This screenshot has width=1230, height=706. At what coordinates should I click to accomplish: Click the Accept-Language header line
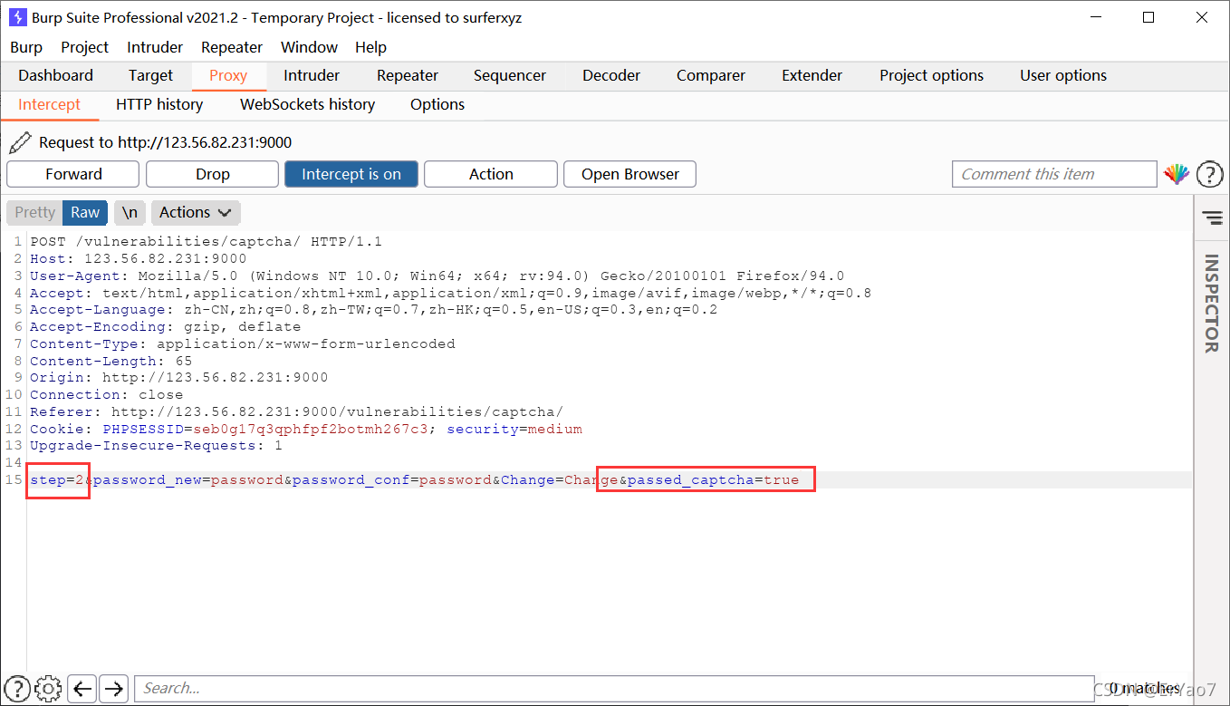(373, 309)
